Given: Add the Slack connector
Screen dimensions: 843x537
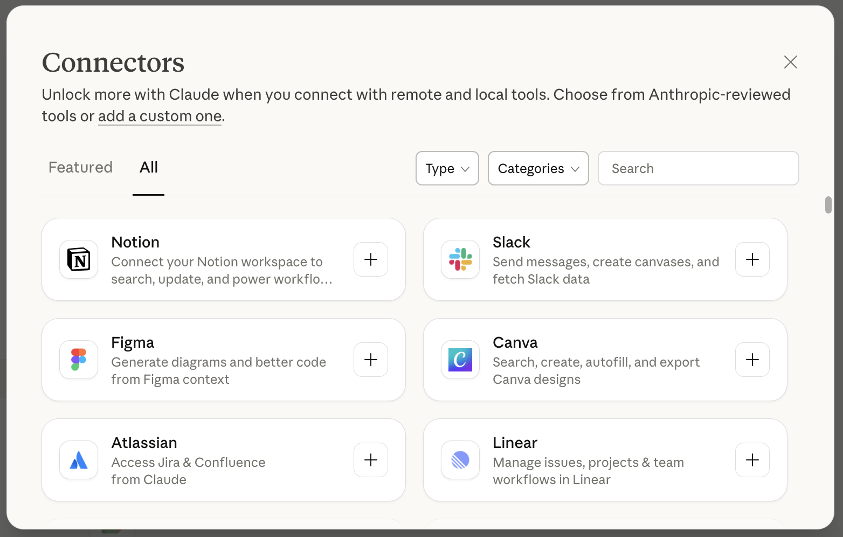Looking at the screenshot, I should pyautogui.click(x=752, y=259).
